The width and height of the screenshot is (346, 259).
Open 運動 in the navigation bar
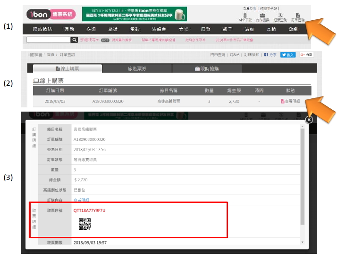coord(69,29)
